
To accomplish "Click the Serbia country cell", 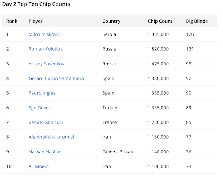I will pos(109,34).
